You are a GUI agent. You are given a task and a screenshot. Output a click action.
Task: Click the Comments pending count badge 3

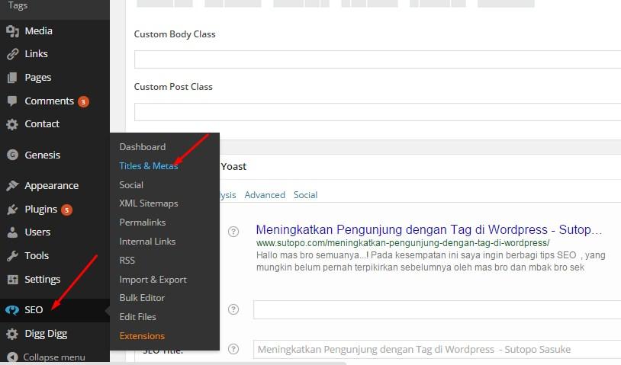[x=83, y=101]
